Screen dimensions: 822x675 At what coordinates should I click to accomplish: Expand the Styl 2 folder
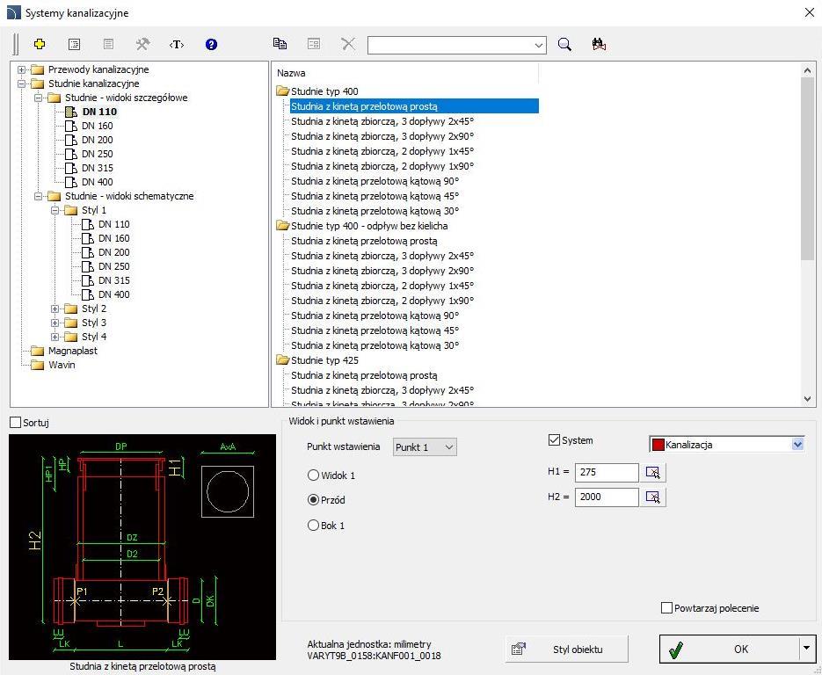pyautogui.click(x=55, y=308)
